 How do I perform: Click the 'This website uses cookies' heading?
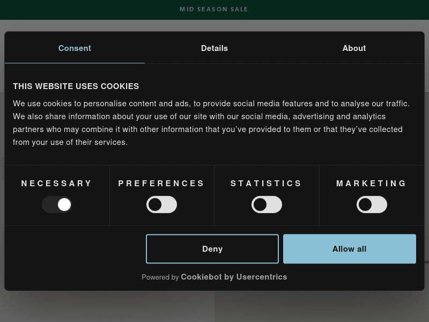76,86
